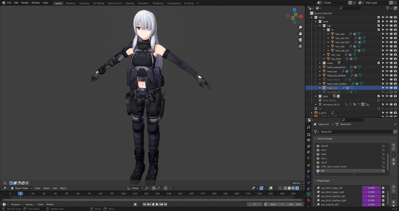399x211 pixels.
Task: Click the add vertex group plus button
Action: [393, 145]
